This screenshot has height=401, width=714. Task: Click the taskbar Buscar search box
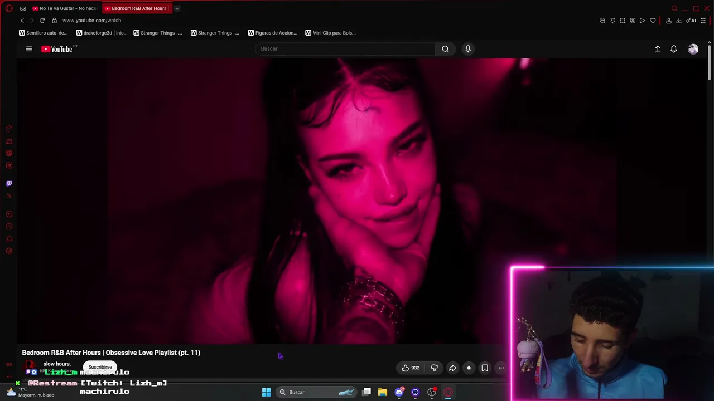click(x=317, y=392)
